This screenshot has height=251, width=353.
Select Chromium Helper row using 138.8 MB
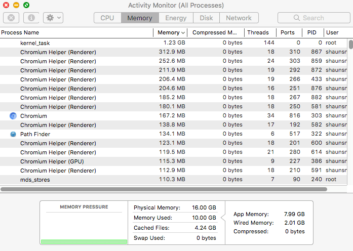(x=173, y=125)
